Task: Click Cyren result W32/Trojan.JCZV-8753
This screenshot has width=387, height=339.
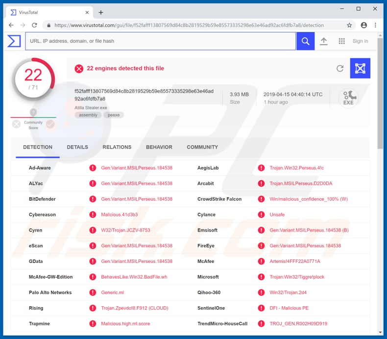Action: [125, 230]
